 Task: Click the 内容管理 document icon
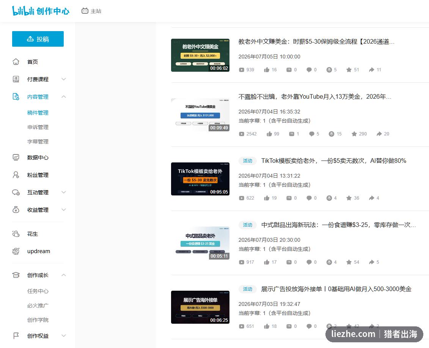[16, 97]
